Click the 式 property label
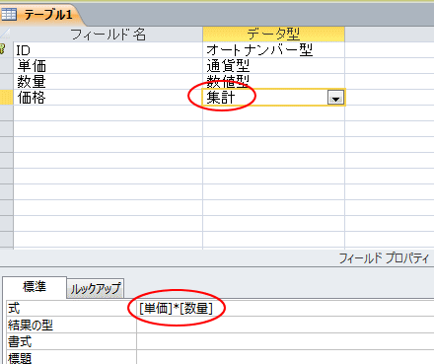 [x=71, y=308]
